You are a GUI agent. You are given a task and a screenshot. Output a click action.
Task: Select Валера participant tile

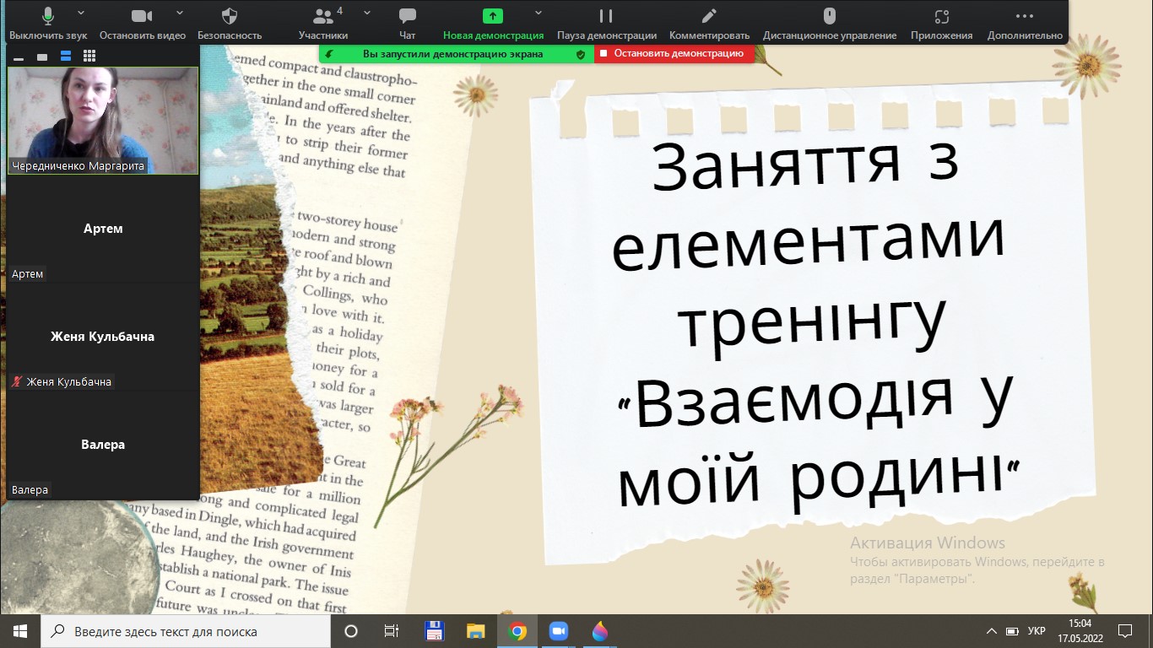pos(103,445)
